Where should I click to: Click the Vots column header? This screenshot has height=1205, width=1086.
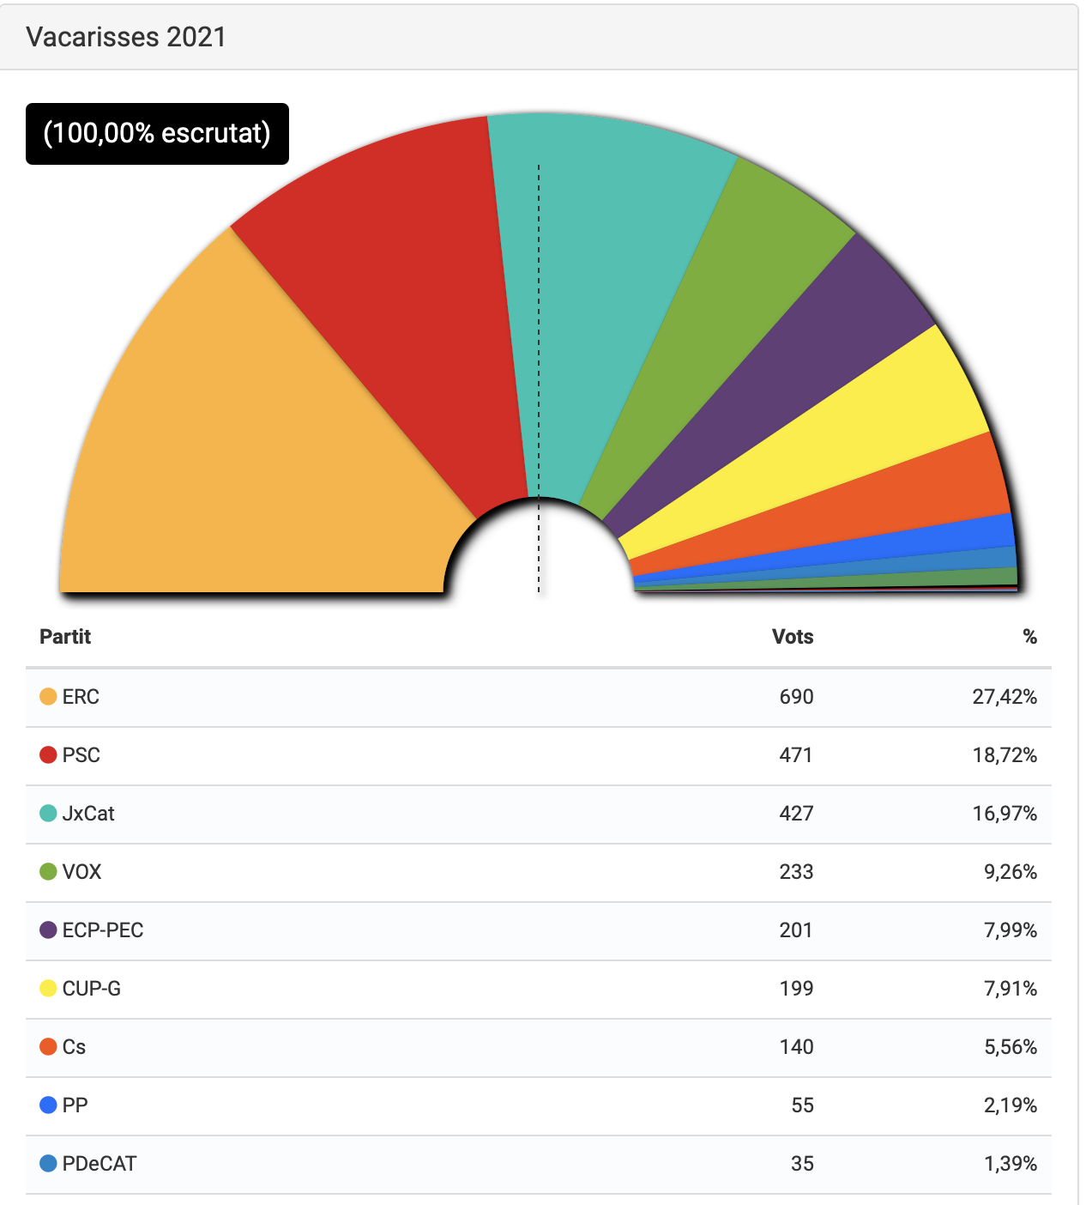792,637
